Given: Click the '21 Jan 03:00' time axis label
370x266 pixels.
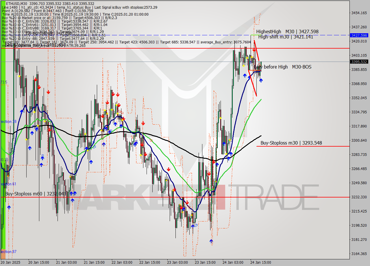Looking at the screenshot, I should click(66, 263).
